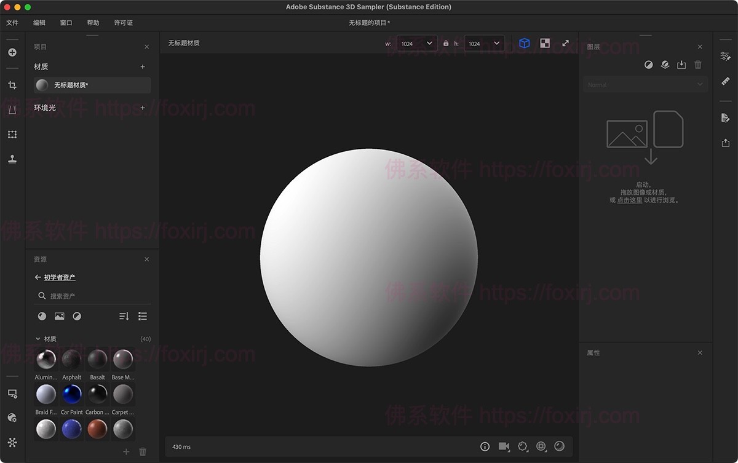Click the export layer icon in the 图层 panel
Image resolution: width=738 pixels, height=463 pixels.
pyautogui.click(x=681, y=64)
